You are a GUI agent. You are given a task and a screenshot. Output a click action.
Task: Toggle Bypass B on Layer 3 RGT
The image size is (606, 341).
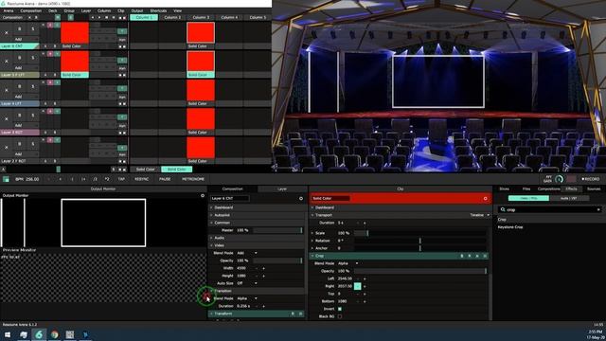[20, 116]
